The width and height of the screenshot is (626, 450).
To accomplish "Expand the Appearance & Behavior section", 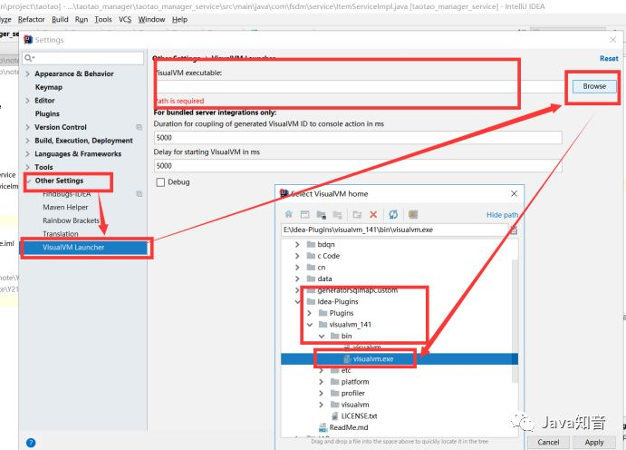I will (27, 73).
